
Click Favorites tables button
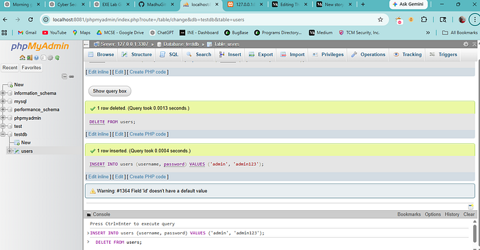[x=32, y=68]
